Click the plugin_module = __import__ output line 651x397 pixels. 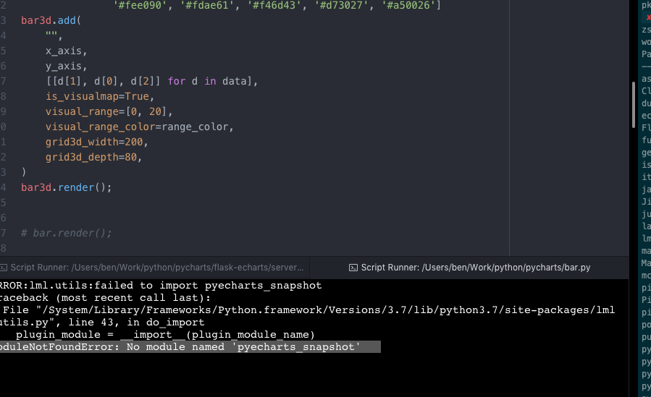pyautogui.click(x=165, y=334)
